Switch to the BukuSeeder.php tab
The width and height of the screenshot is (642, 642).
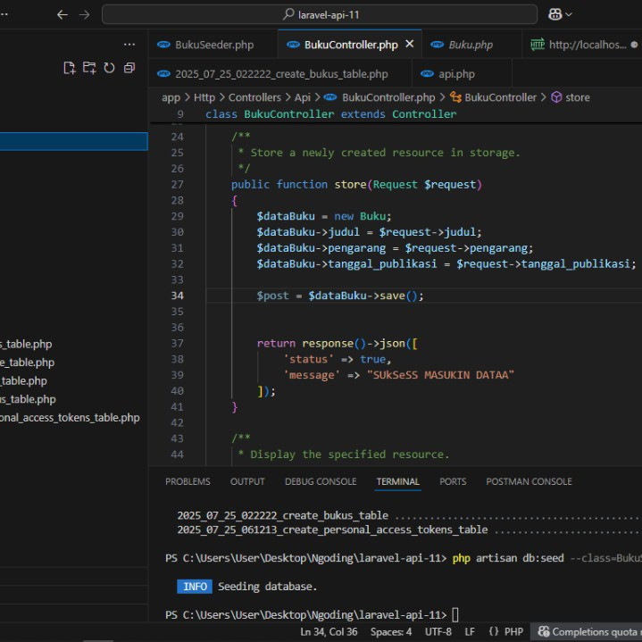tap(213, 45)
